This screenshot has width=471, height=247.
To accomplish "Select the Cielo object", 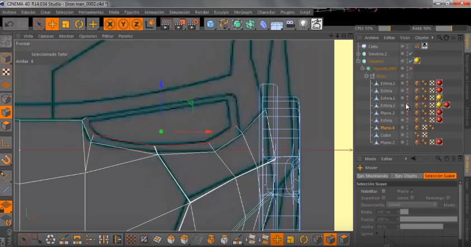I will click(x=373, y=46).
